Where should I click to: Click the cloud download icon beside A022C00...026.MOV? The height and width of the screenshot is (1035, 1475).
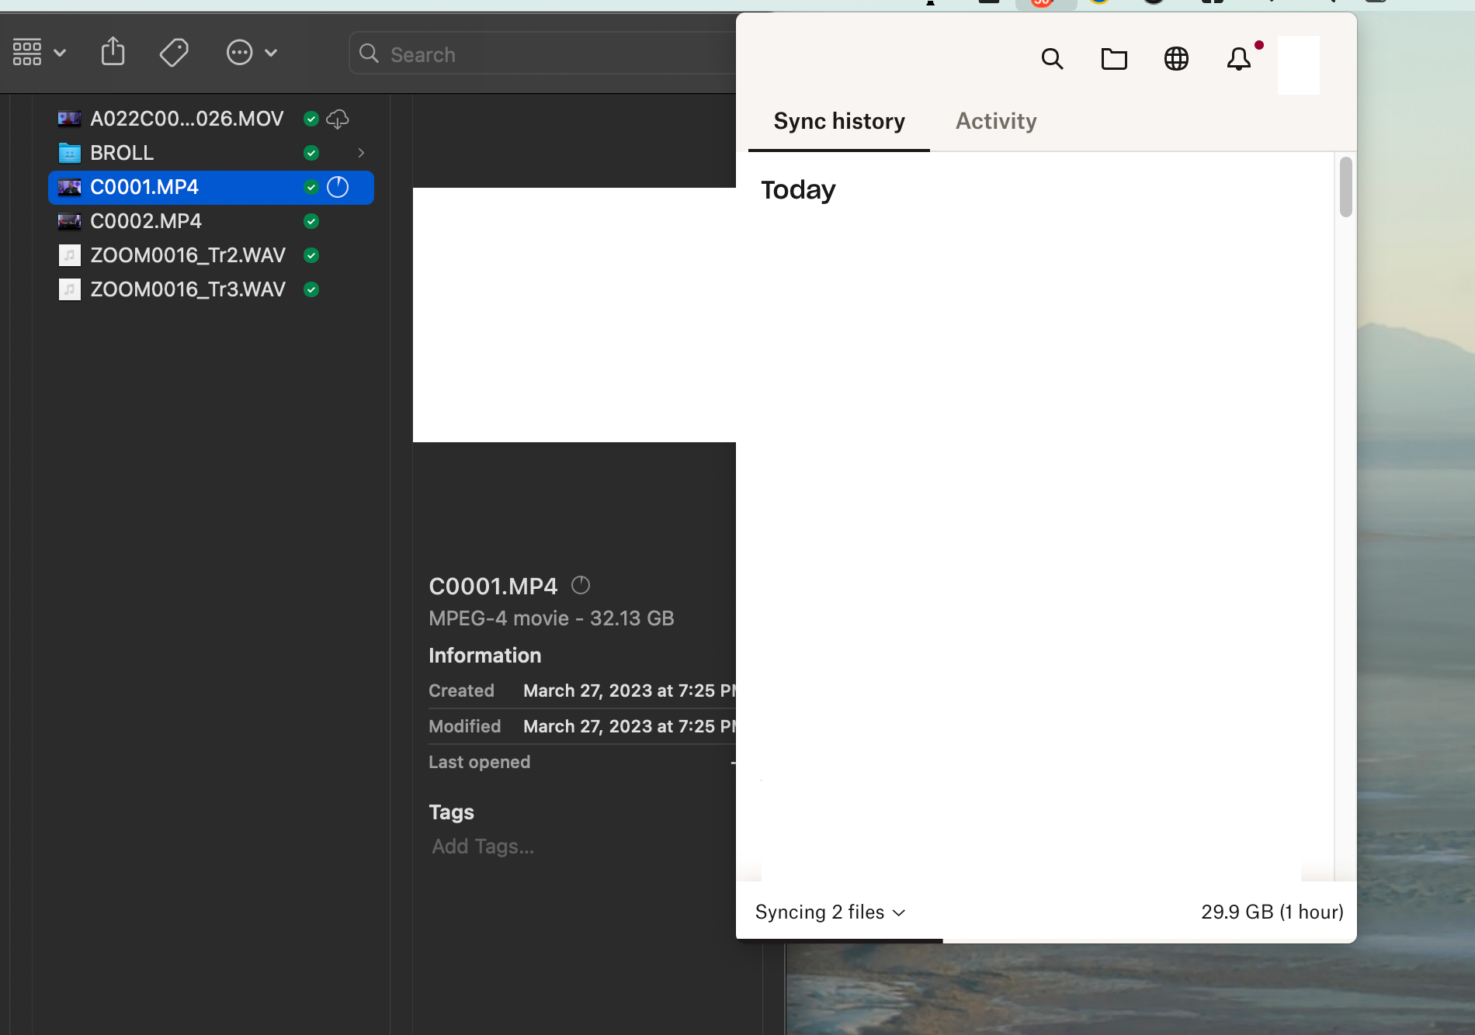(x=337, y=119)
